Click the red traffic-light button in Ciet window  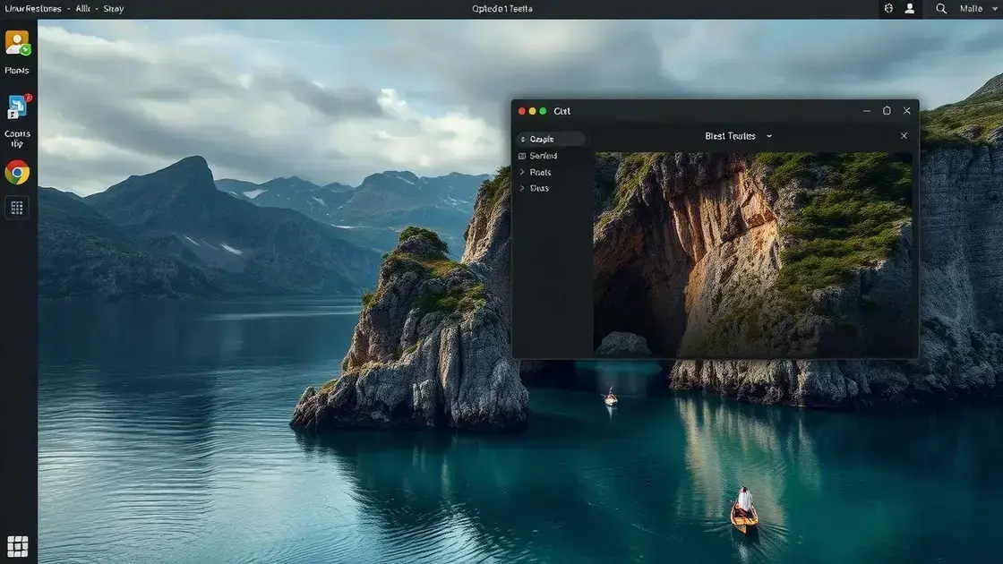tap(522, 111)
